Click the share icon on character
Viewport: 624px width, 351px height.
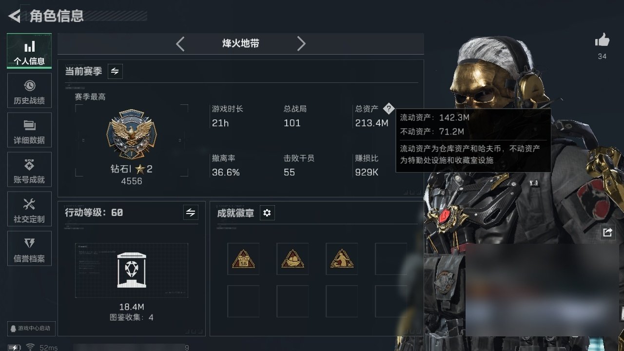[607, 233]
